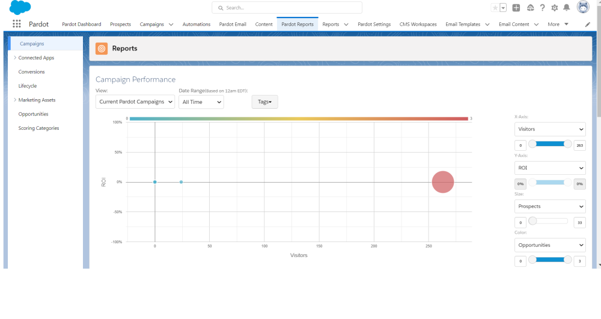This screenshot has height=319, width=601.
Task: Open the global actions plus icon
Action: [516, 8]
